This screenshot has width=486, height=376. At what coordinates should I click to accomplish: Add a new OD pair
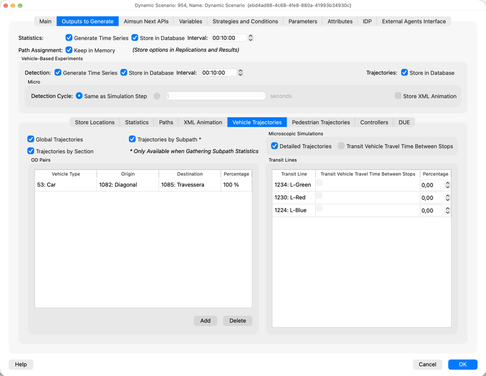click(x=205, y=320)
